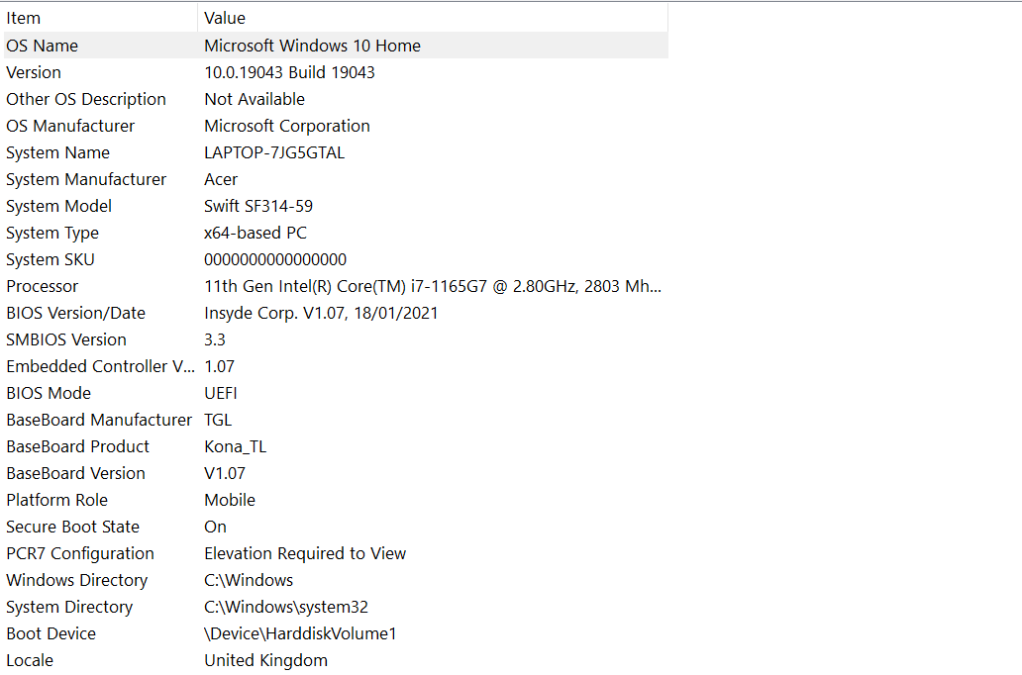Image resolution: width=1022 pixels, height=675 pixels.
Task: Select the Locale row label
Action: pyautogui.click(x=30, y=660)
